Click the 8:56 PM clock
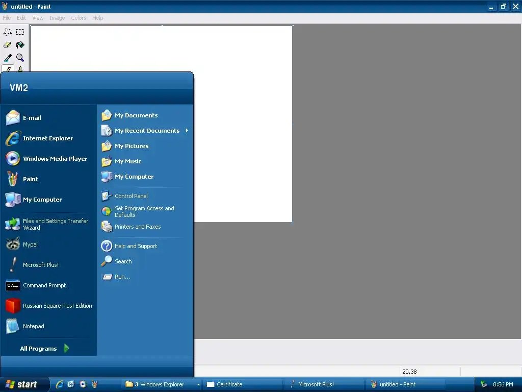This screenshot has height=392, width=522. point(503,384)
